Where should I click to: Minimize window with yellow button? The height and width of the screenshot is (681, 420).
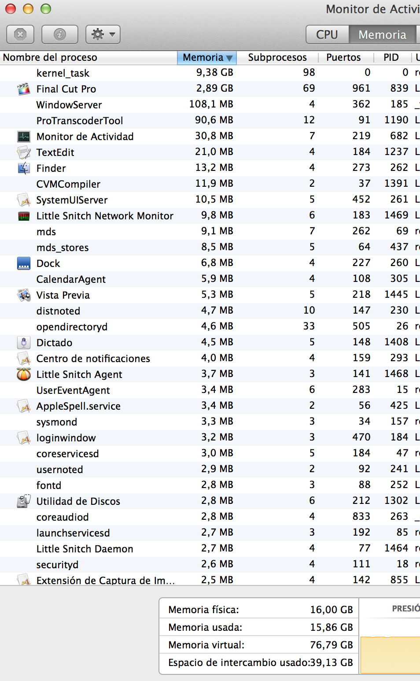[x=28, y=9]
